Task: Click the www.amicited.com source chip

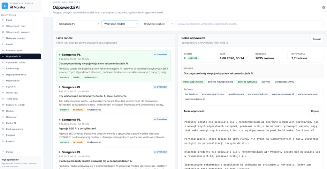Action: 258,94
